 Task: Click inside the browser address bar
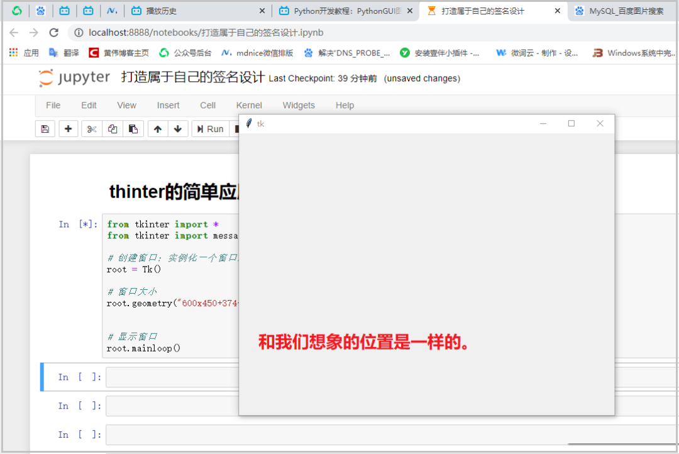pyautogui.click(x=251, y=32)
